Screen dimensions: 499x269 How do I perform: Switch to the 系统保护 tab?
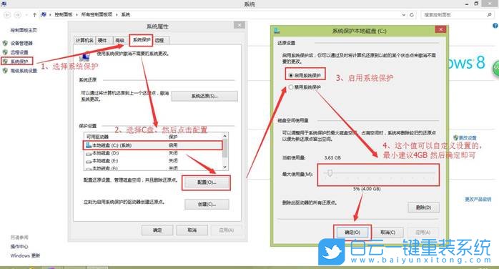coord(142,40)
